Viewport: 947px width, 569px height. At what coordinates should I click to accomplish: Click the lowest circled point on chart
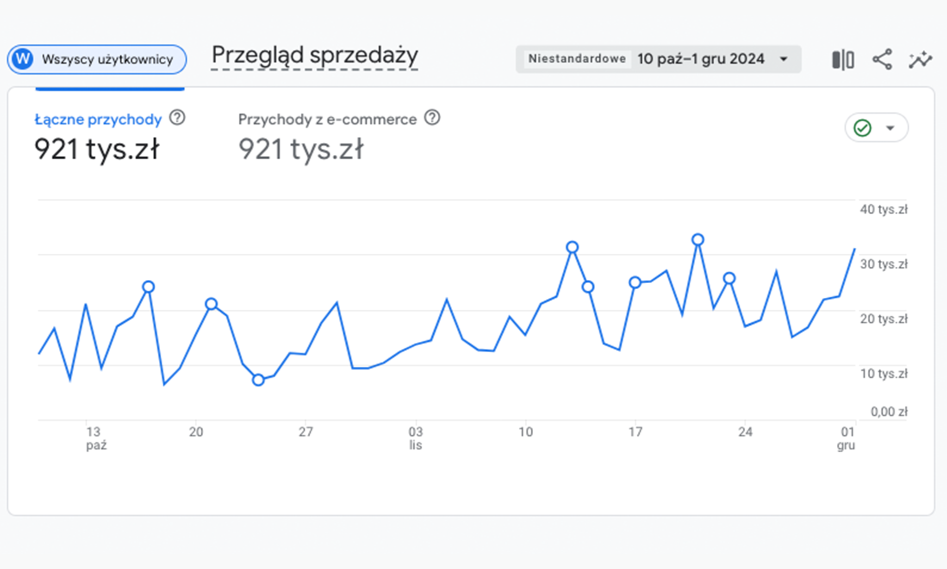(258, 380)
